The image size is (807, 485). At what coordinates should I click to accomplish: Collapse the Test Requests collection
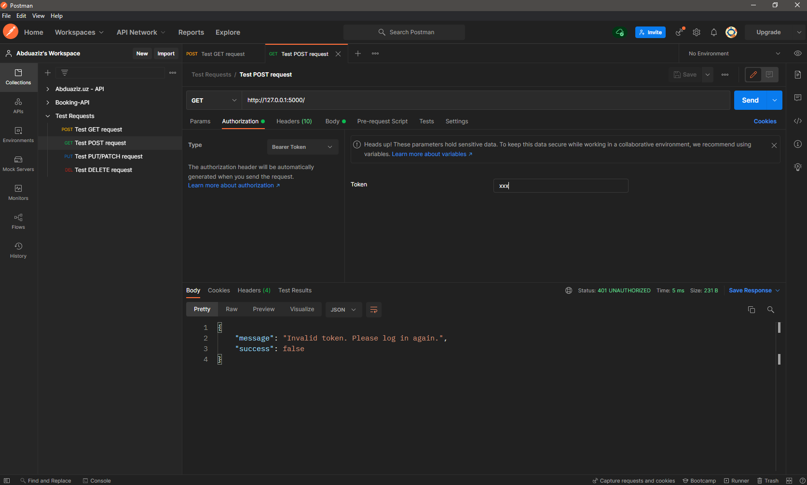(x=48, y=116)
